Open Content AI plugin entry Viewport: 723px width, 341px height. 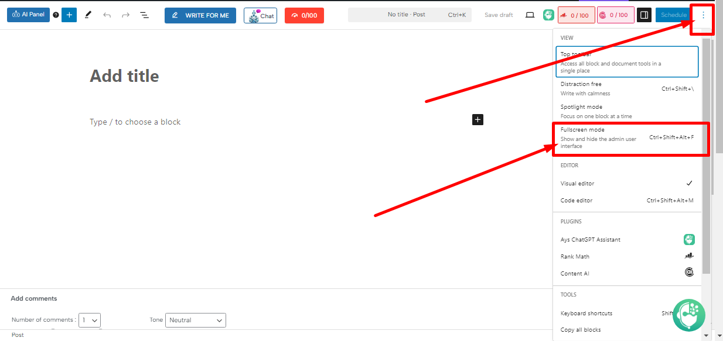click(627, 273)
